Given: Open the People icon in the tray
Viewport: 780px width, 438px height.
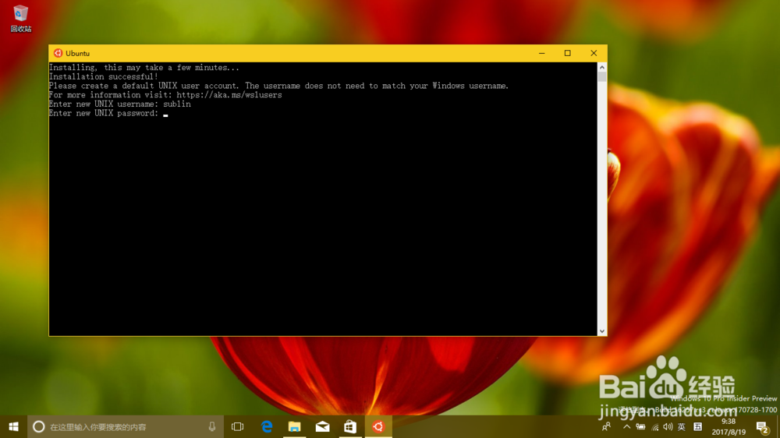Looking at the screenshot, I should (606, 426).
